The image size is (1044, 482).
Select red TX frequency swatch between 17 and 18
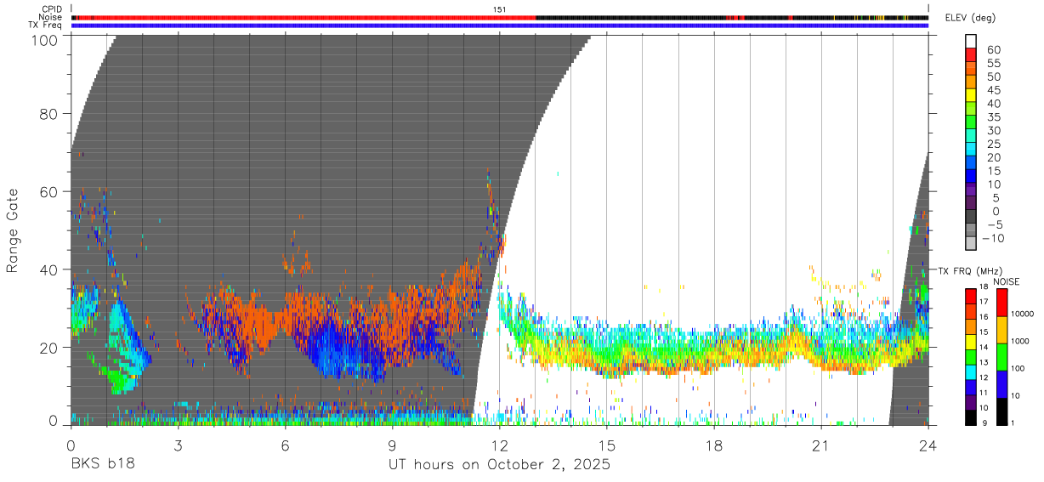tap(970, 295)
